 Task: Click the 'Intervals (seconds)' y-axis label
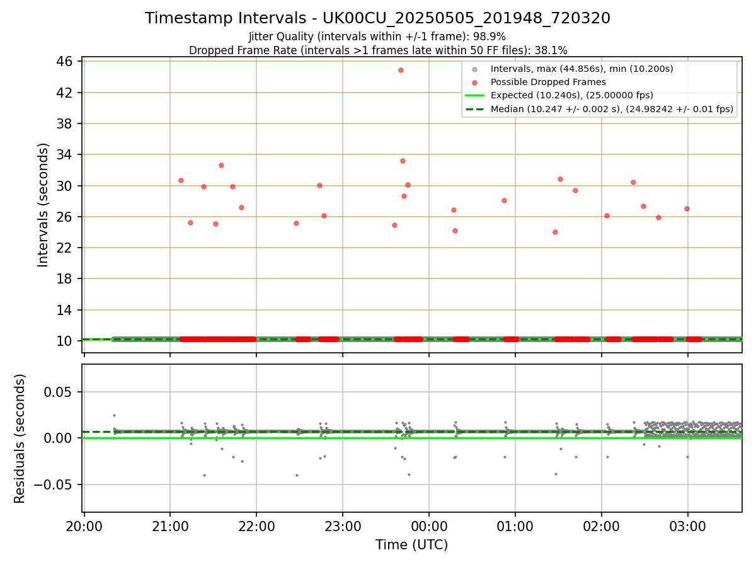43,205
